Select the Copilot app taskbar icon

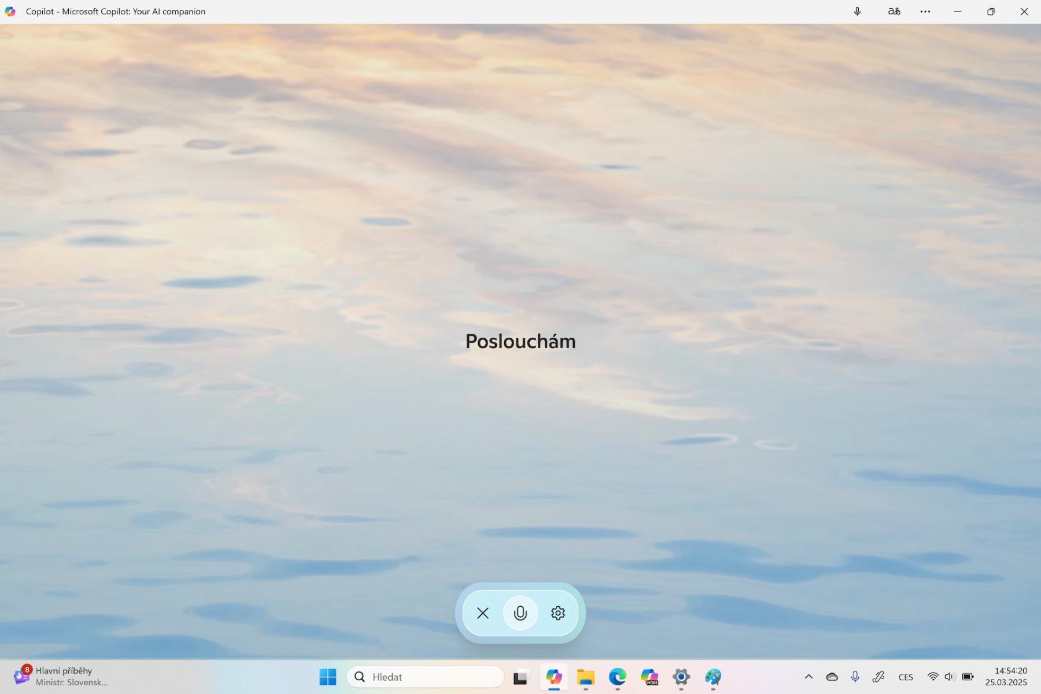(553, 677)
